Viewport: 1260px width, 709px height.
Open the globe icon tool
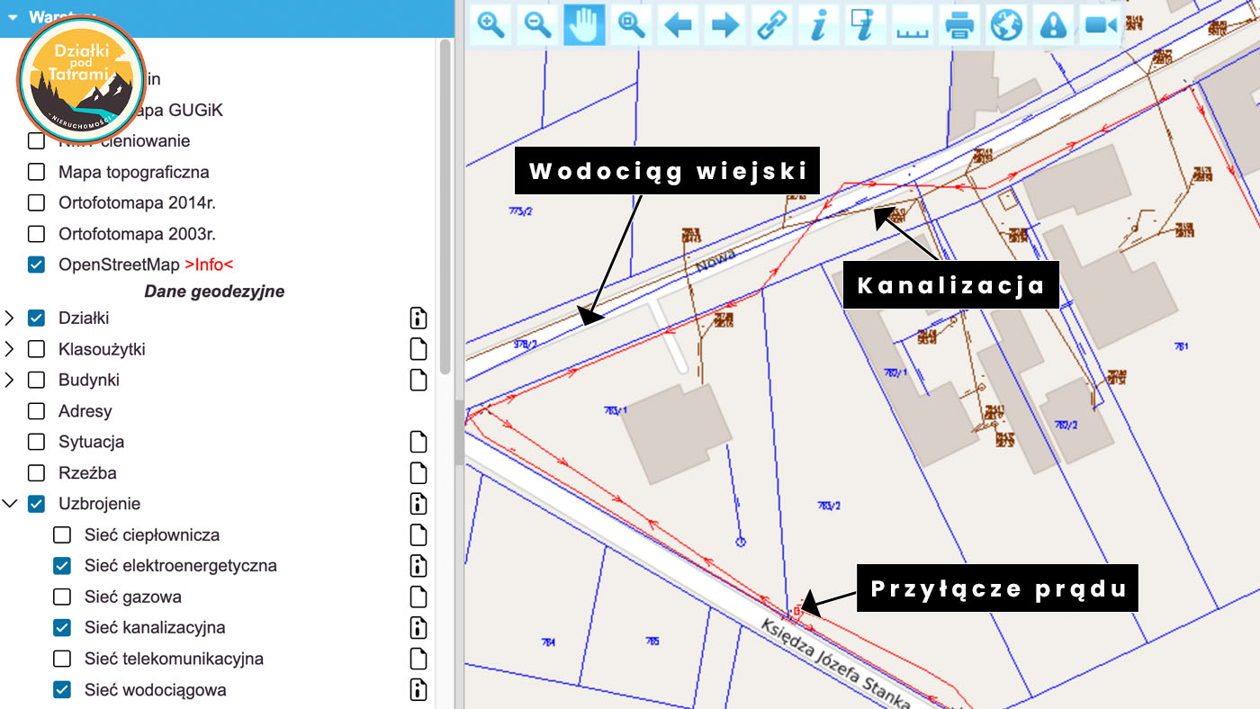tap(1006, 24)
